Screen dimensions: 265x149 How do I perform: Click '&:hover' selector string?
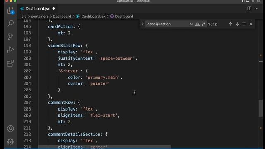[x=69, y=71]
